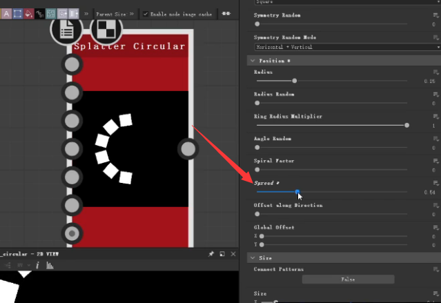Open the Spiral Factor property menu icon
Screen dimensions: 441x303
pos(436,161)
